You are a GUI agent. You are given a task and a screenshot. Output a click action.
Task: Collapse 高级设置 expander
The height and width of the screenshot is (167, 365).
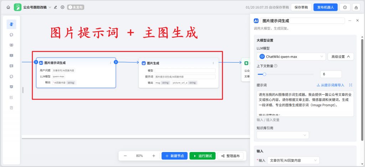(341, 57)
